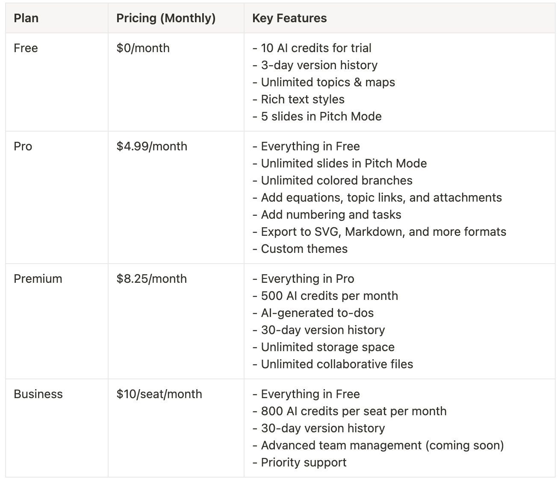Viewport: 560px width, 481px height.
Task: Select the $0/month price cell
Action: [176, 82]
